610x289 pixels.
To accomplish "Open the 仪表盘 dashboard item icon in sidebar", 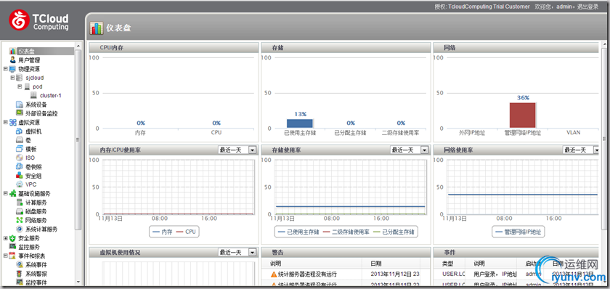I will (13, 51).
